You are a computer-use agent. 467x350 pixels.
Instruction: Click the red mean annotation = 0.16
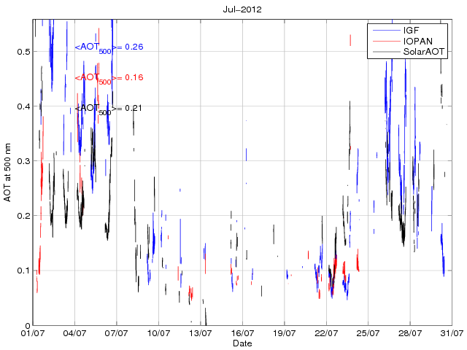pyautogui.click(x=109, y=78)
